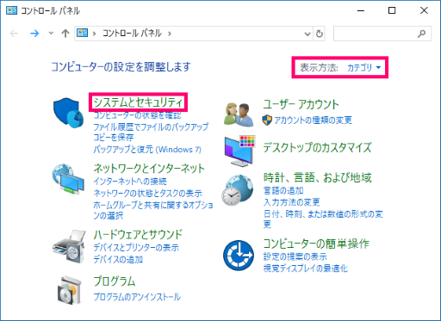Expand the address bar history dropdown
Screen dimensions: 441x321
click(307, 34)
